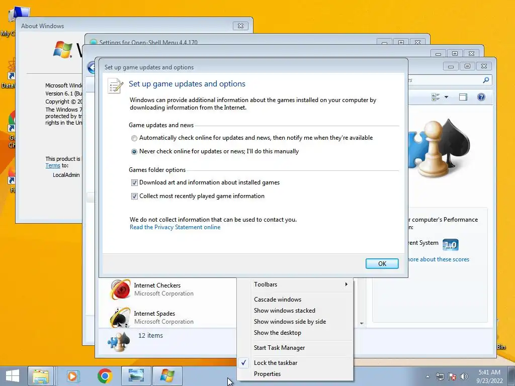The width and height of the screenshot is (515, 386).
Task: Click the Terms link in About Windows
Action: point(52,165)
